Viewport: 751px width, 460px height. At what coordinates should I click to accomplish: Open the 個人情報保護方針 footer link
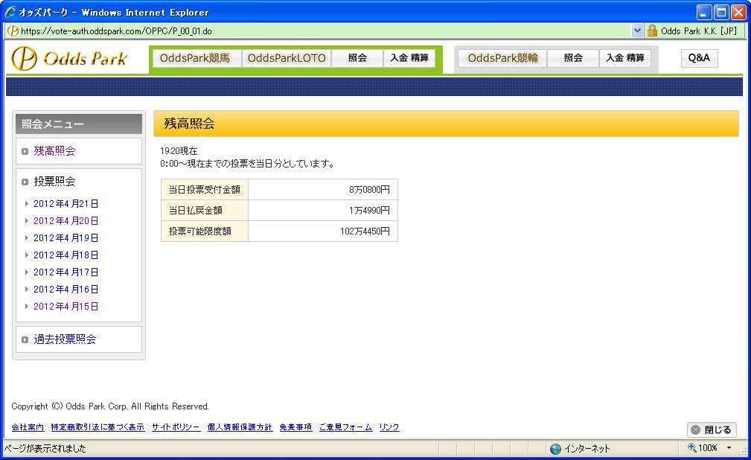(240, 427)
